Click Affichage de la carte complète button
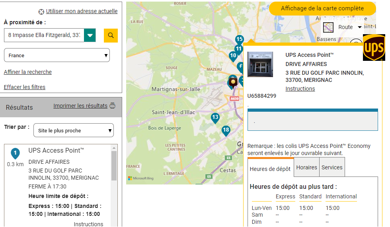The image size is (390, 227). pyautogui.click(x=322, y=8)
